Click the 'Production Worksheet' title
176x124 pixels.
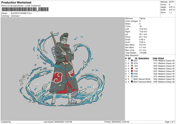click(16, 2)
